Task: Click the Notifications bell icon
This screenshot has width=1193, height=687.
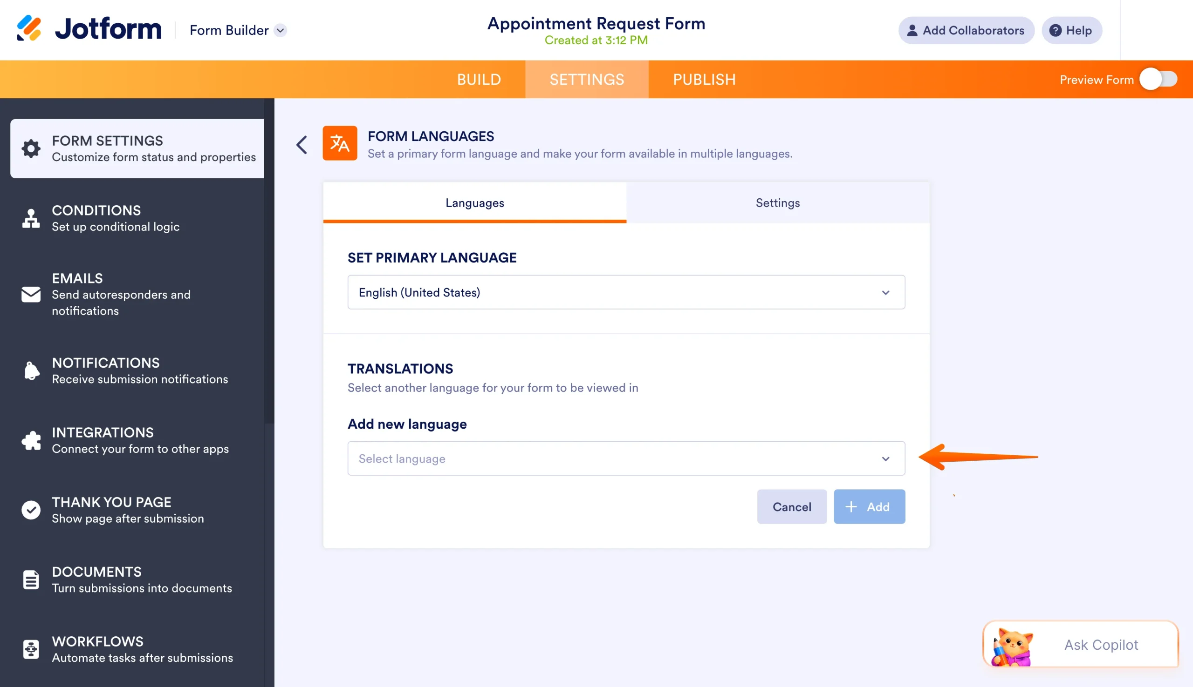Action: [x=31, y=370]
